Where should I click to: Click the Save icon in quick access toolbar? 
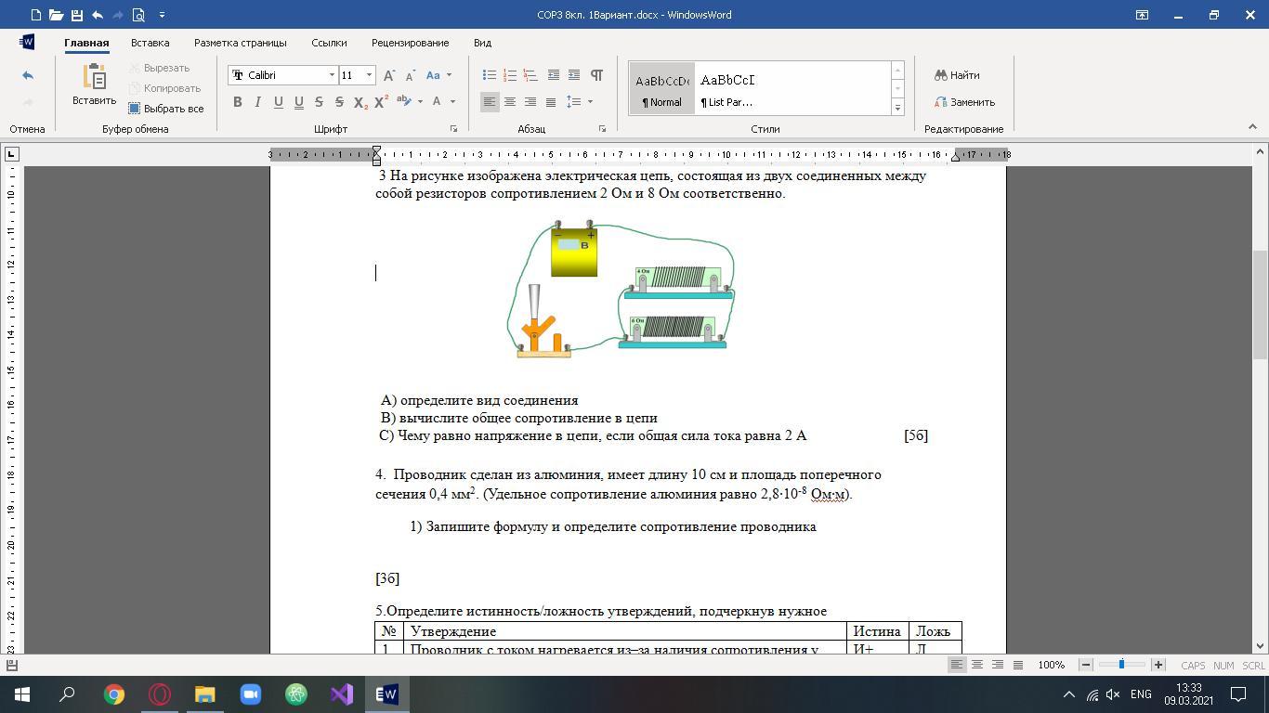click(76, 15)
